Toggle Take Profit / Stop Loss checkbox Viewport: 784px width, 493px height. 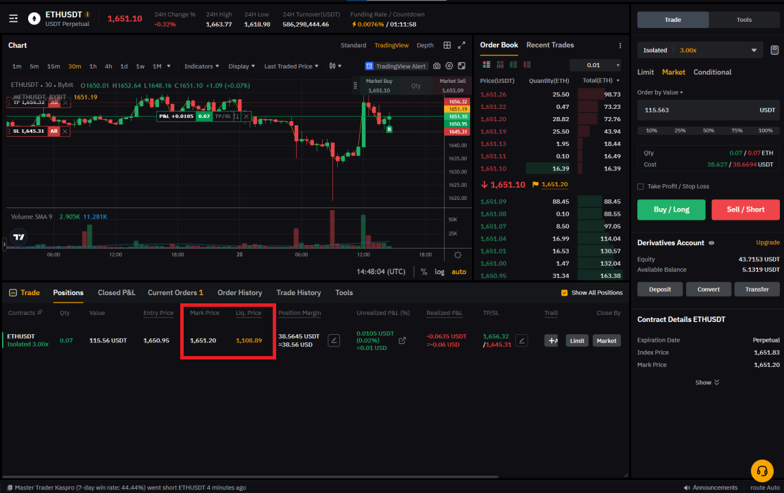coord(641,186)
